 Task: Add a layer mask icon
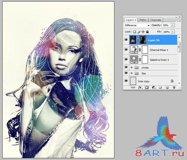click(147, 88)
